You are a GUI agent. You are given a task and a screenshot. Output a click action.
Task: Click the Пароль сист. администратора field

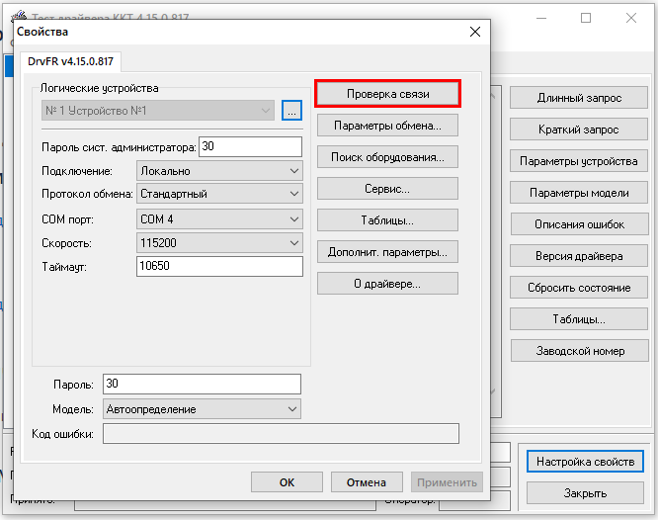click(250, 147)
